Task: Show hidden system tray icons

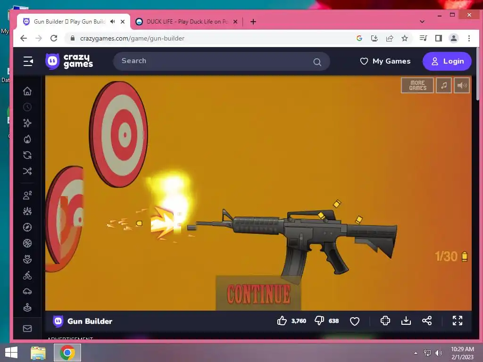Action: 416,353
